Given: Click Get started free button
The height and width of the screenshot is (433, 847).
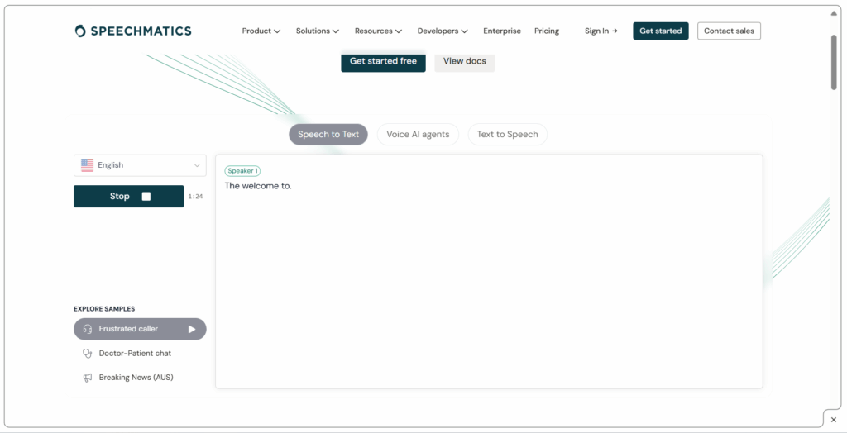Looking at the screenshot, I should (x=383, y=61).
